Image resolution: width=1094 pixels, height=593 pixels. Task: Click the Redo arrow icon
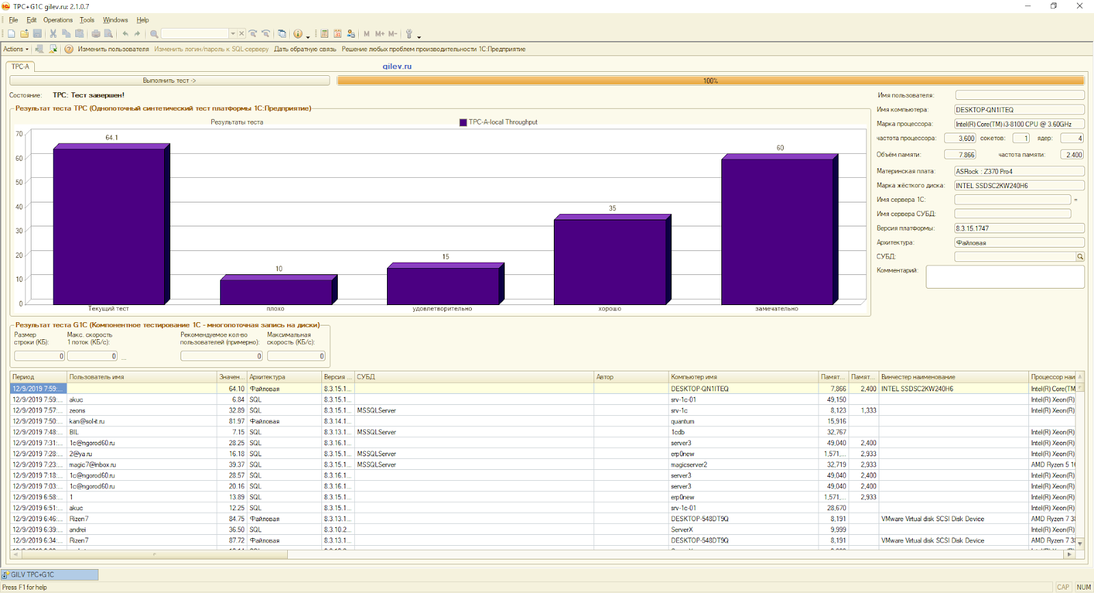point(137,34)
